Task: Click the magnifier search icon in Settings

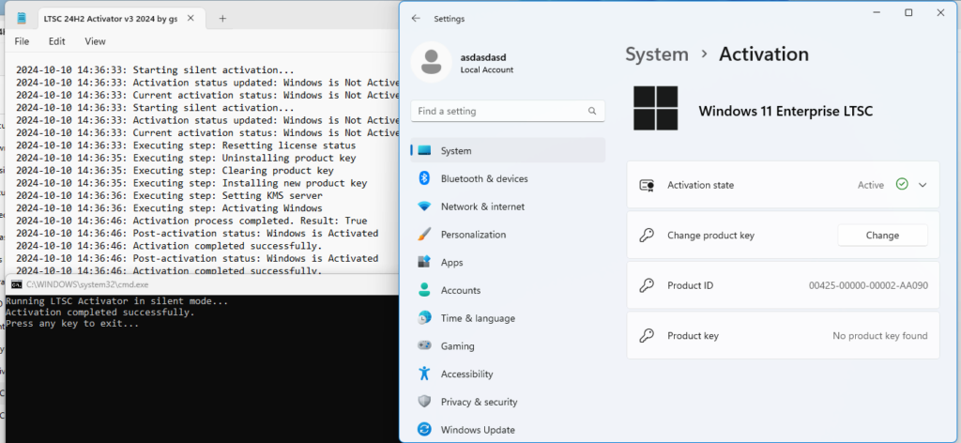Action: [x=592, y=111]
